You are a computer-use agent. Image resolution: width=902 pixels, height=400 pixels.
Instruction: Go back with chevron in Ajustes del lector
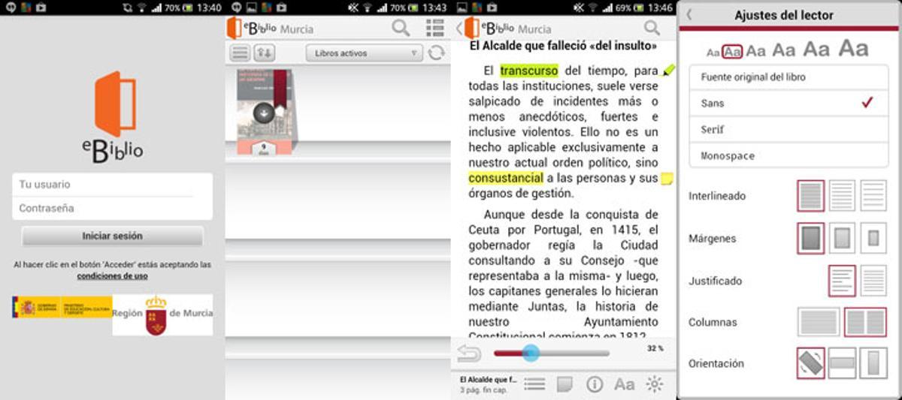pos(689,15)
